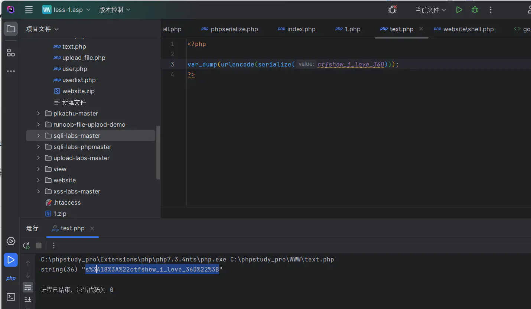Viewport: 531px width, 309px height.
Task: Open text.php in the project tree
Action: [70, 46]
